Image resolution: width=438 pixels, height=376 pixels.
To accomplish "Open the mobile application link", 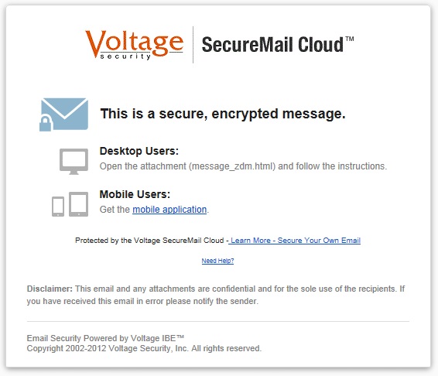I will pyautogui.click(x=169, y=210).
